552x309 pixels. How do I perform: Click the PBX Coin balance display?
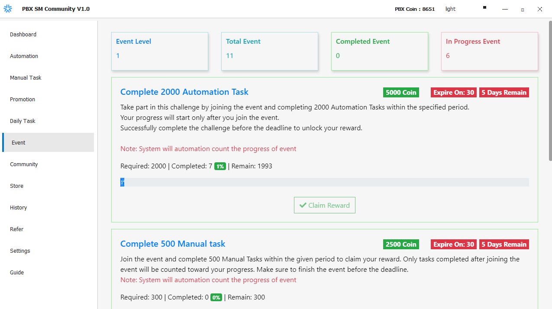pos(415,9)
